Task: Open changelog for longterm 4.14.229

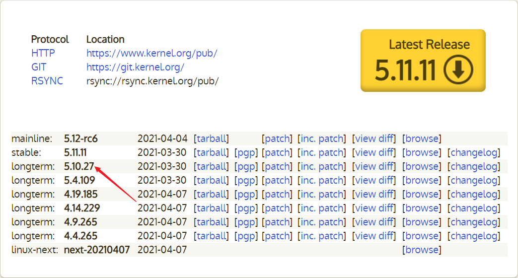Action: (x=474, y=208)
